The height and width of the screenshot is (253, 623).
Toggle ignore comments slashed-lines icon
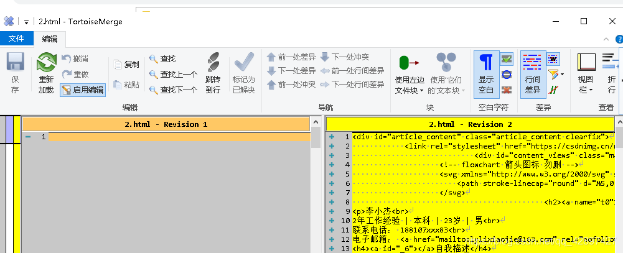pyautogui.click(x=553, y=90)
